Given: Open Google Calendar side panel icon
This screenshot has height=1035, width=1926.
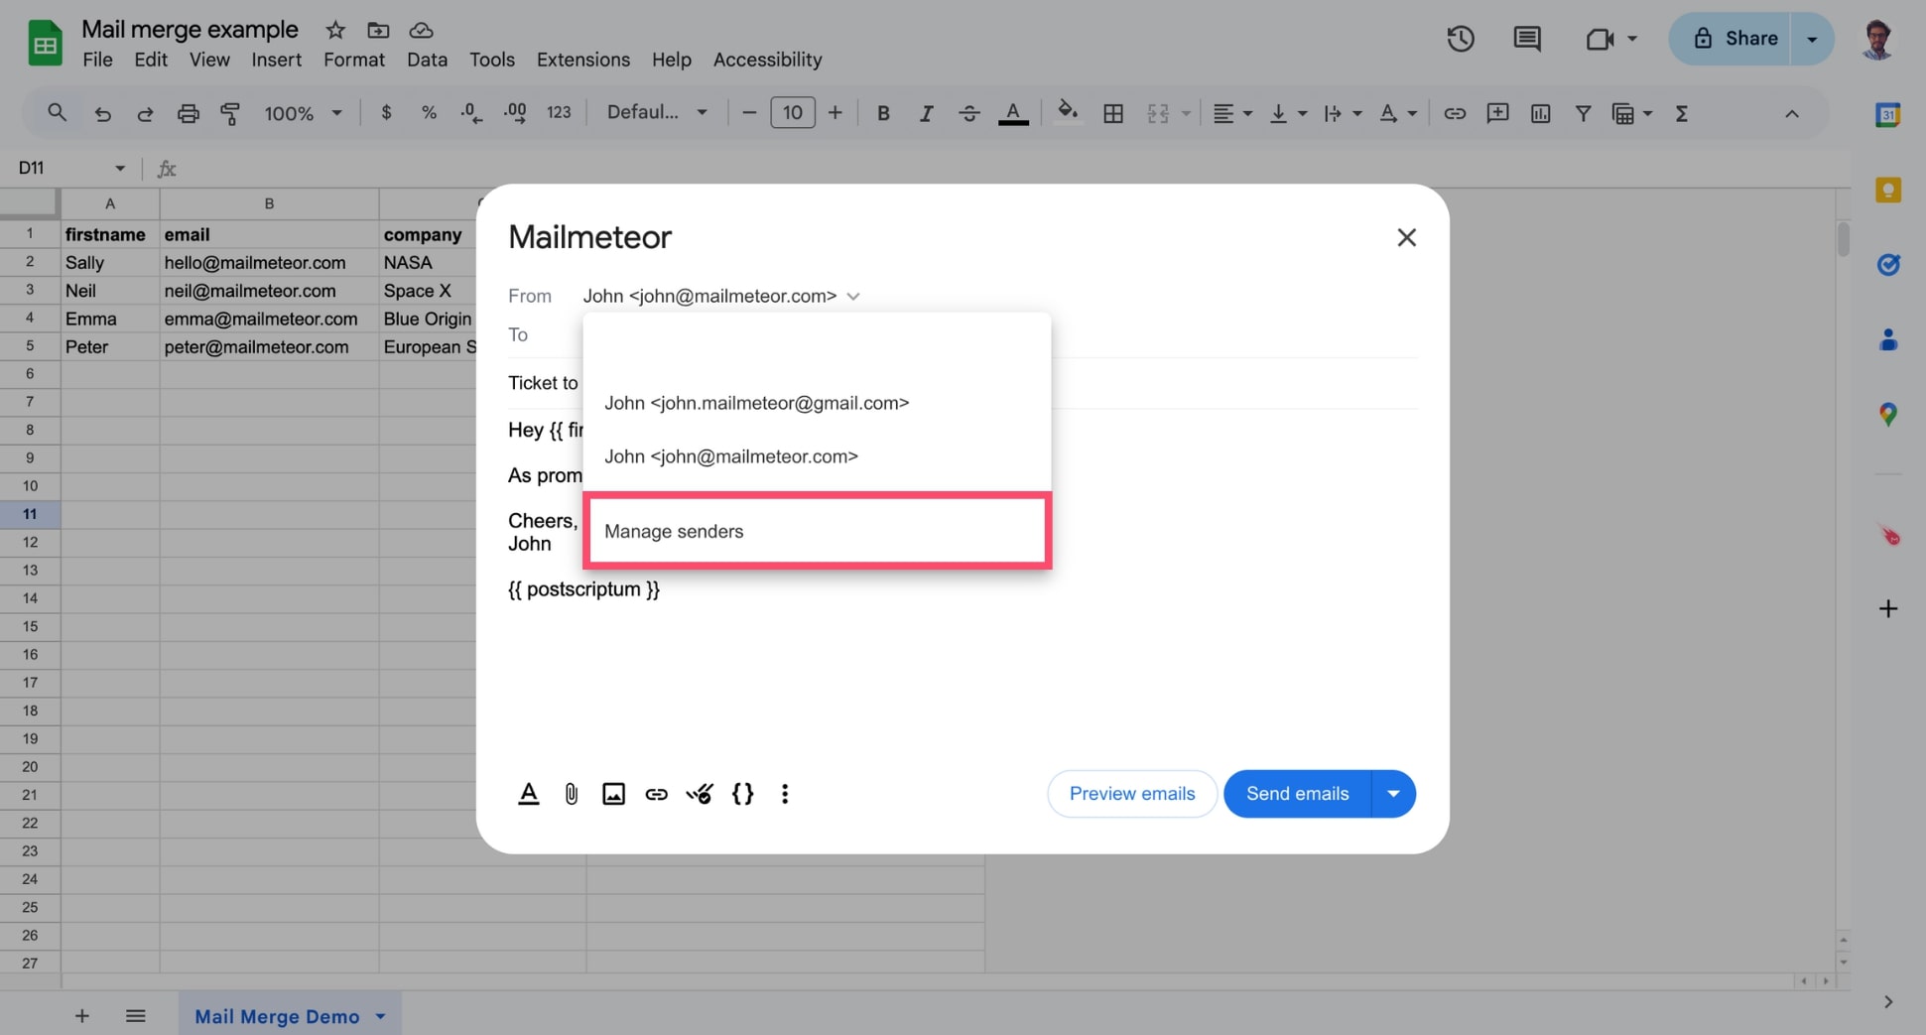Looking at the screenshot, I should (x=1887, y=115).
